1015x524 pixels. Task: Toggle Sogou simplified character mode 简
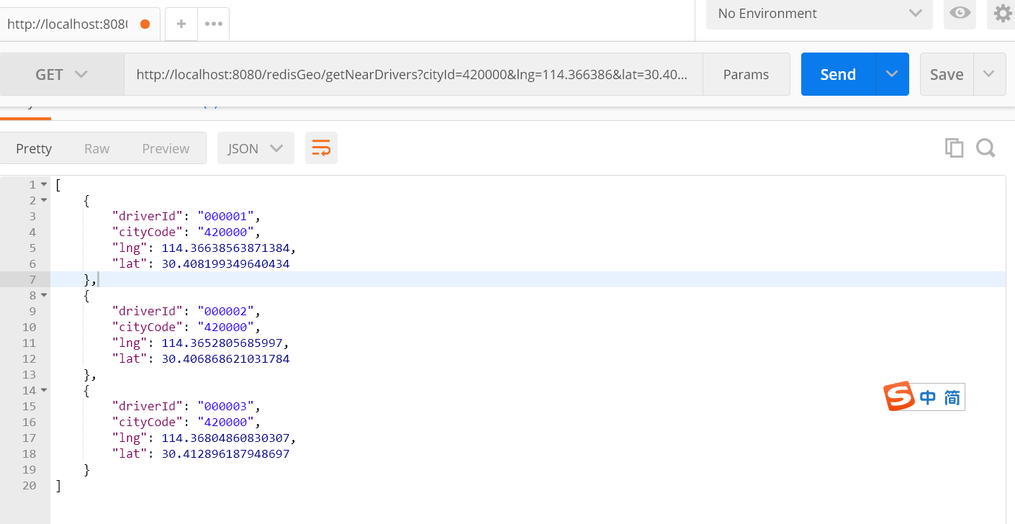952,397
